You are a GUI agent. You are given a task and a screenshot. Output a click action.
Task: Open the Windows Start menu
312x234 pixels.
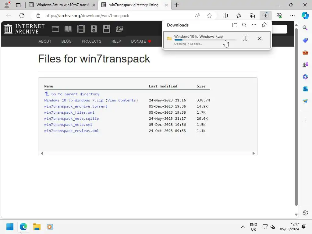tap(10, 227)
